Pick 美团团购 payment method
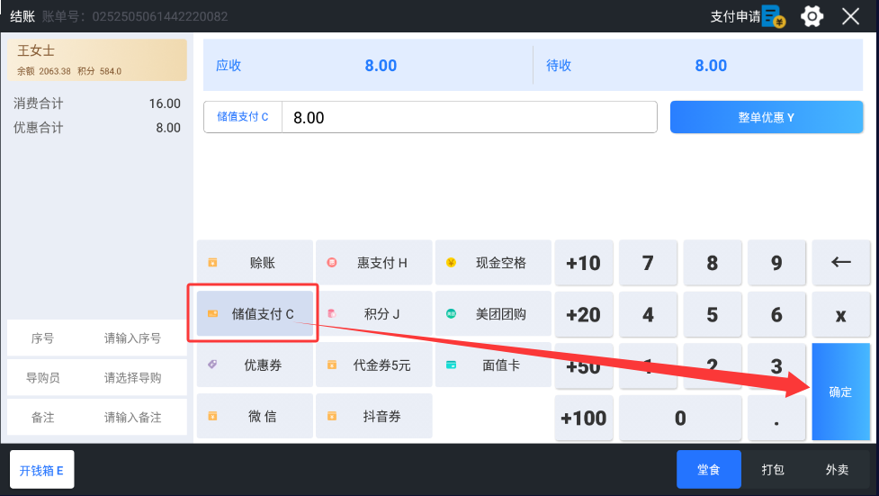Viewport: 879px width, 496px height. pos(493,313)
